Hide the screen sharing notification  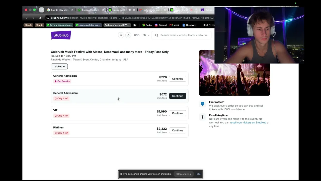[198, 174]
